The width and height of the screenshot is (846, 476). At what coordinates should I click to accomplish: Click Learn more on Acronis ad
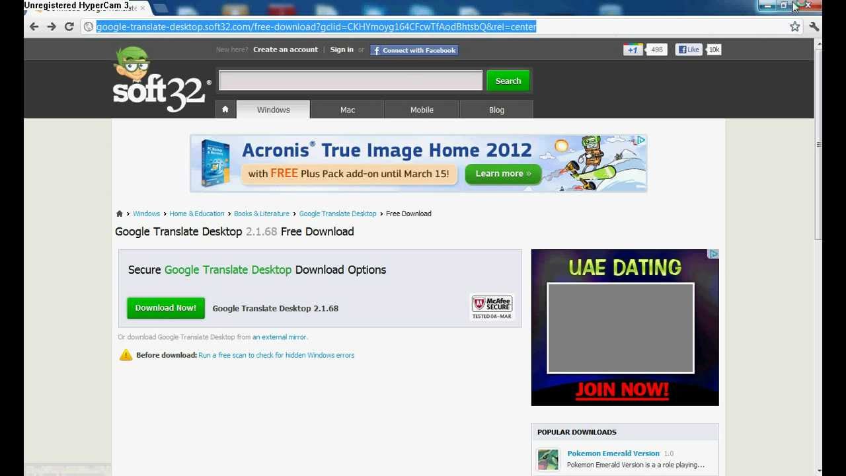[x=504, y=174]
